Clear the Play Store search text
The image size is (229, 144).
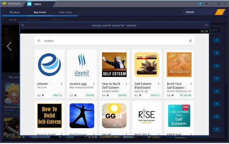point(190,41)
